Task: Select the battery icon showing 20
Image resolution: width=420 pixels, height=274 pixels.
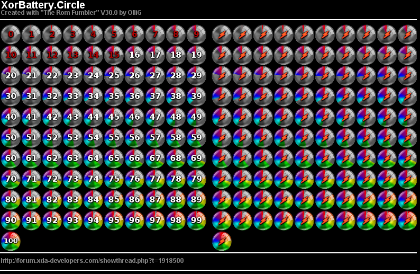Action: [x=11, y=76]
